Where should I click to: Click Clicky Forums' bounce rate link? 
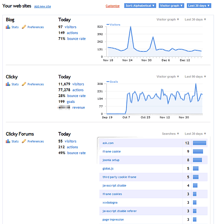click(x=76, y=153)
